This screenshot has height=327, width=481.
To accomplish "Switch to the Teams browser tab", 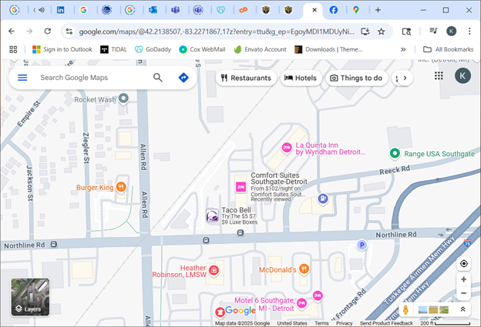I will pyautogui.click(x=176, y=10).
